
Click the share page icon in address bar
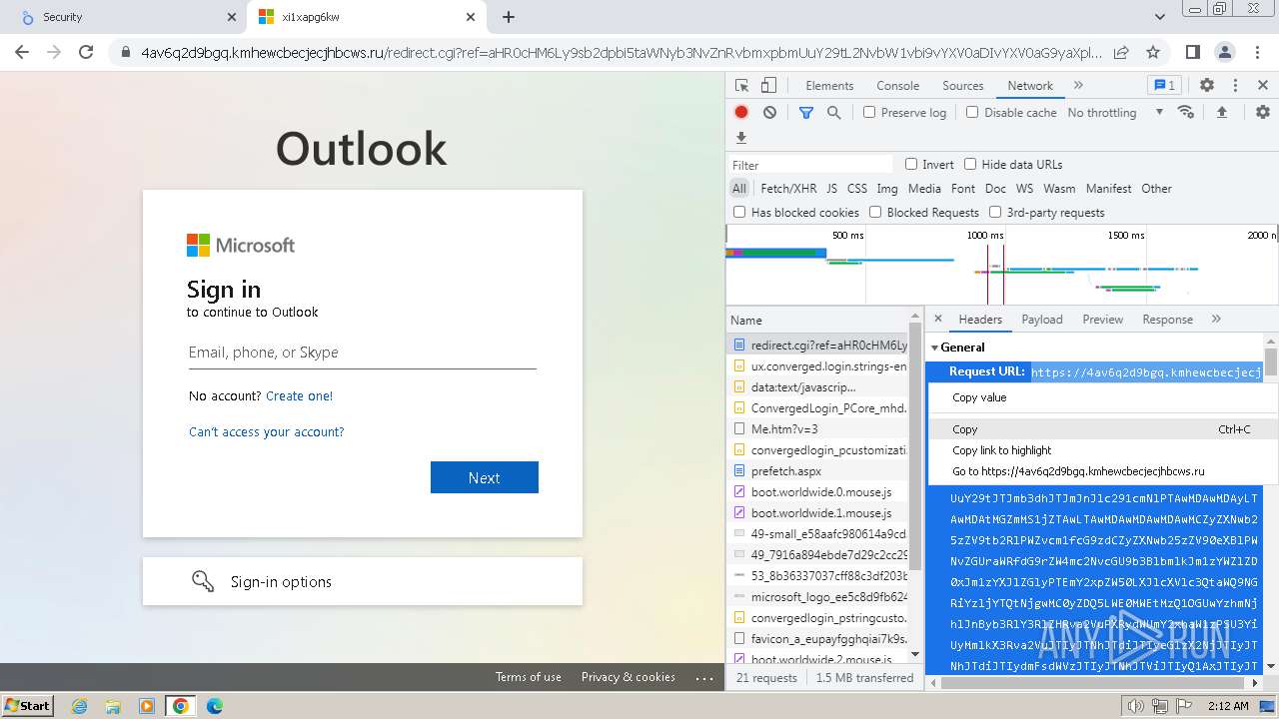[x=1121, y=52]
